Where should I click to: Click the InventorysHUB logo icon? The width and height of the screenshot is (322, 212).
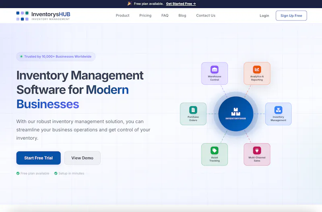(x=23, y=16)
